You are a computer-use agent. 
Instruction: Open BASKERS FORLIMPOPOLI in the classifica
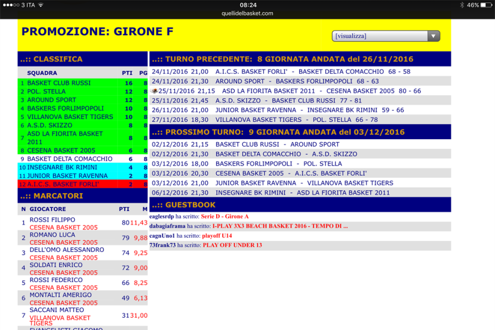click(65, 108)
